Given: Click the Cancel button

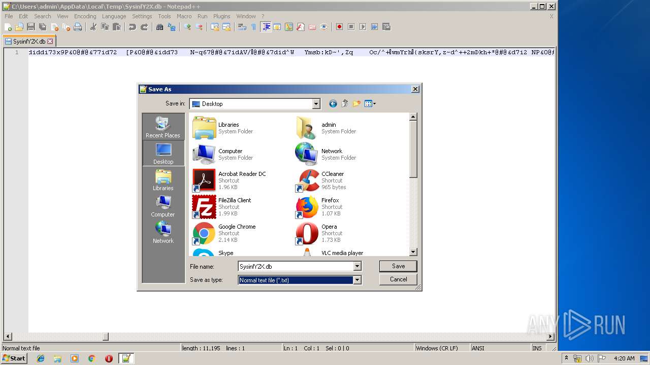Looking at the screenshot, I should pyautogui.click(x=398, y=279).
